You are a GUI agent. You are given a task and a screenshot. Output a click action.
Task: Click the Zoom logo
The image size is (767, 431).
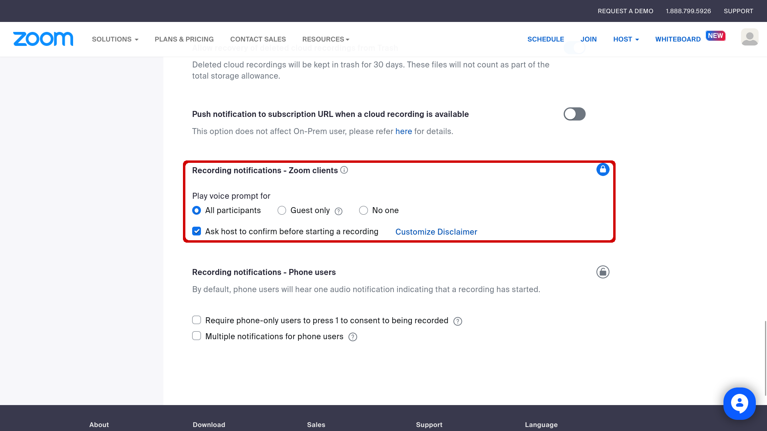coord(43,39)
